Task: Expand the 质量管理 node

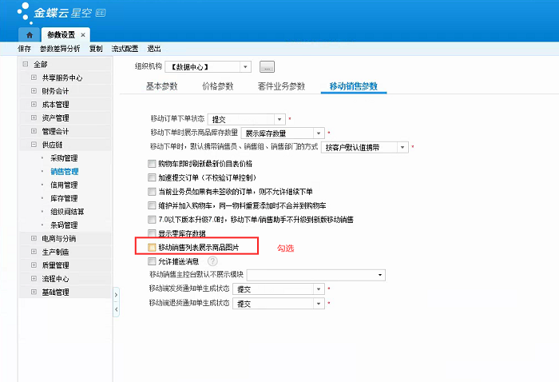Action: [34, 265]
